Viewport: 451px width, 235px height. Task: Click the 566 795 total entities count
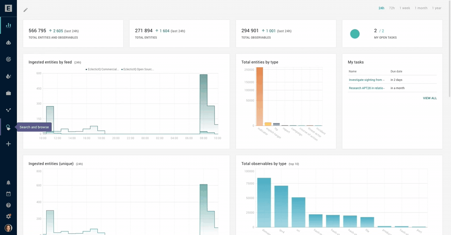[x=37, y=31]
